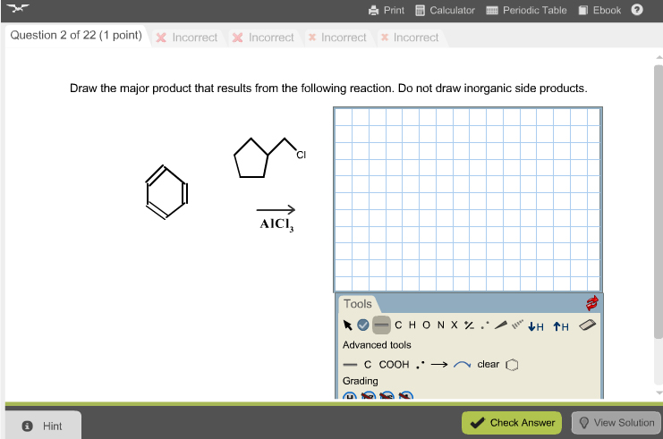Open the fourth Incorrect attempt tab
The height and width of the screenshot is (439, 663).
(410, 38)
